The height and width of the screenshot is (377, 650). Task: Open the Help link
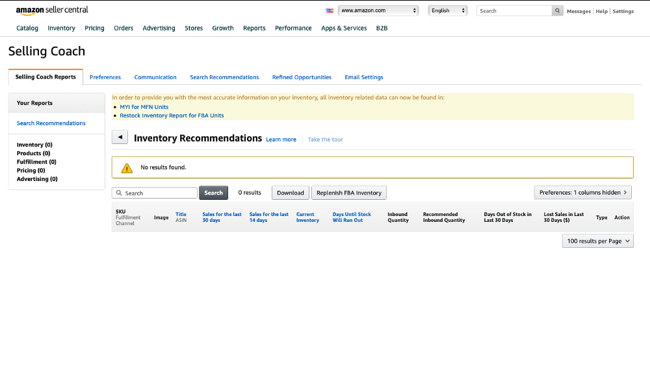pos(601,11)
